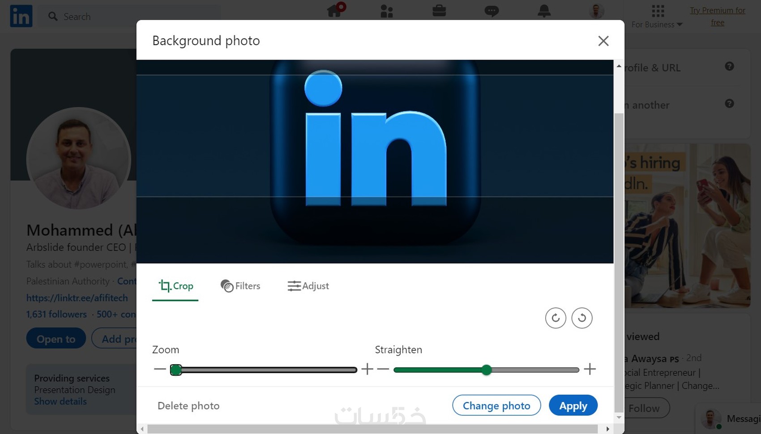Click the profile picture on the profile page

pos(79,158)
